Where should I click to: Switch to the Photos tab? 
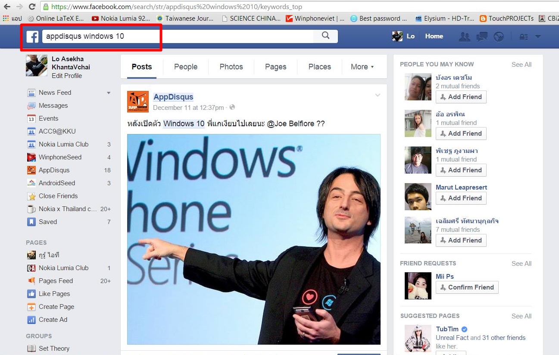point(231,67)
